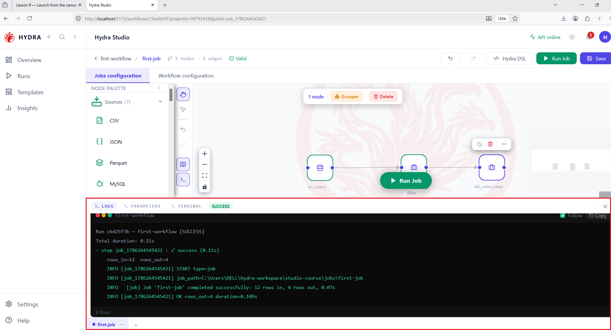Select the dst_orders_clean node
Screen dimensions: 611x330
(x=492, y=167)
